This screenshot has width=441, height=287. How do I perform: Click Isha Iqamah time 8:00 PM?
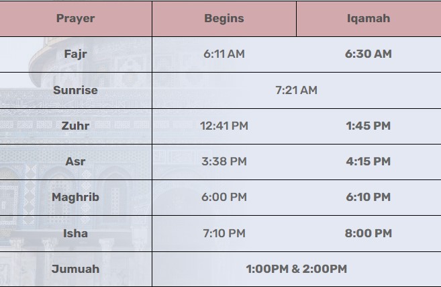pyautogui.click(x=368, y=233)
